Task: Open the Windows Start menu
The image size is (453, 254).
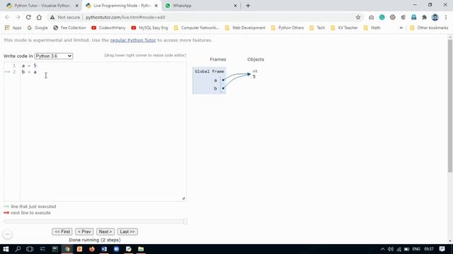Action: [x=6, y=249]
